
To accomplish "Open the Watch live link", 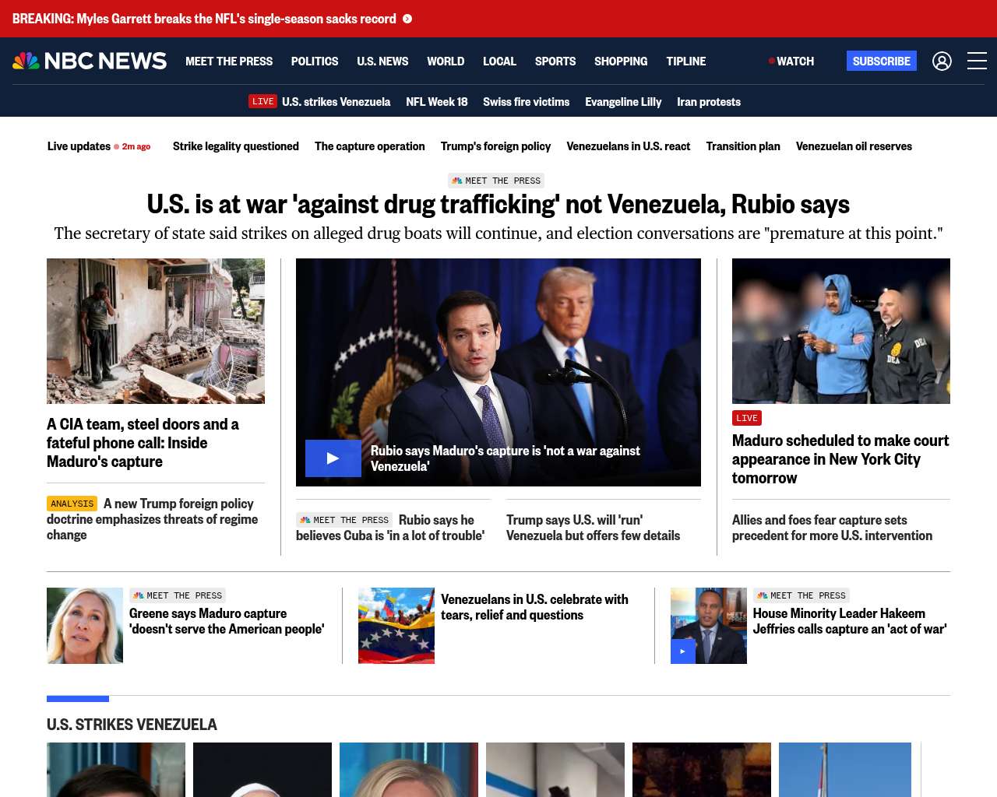I will point(791,61).
